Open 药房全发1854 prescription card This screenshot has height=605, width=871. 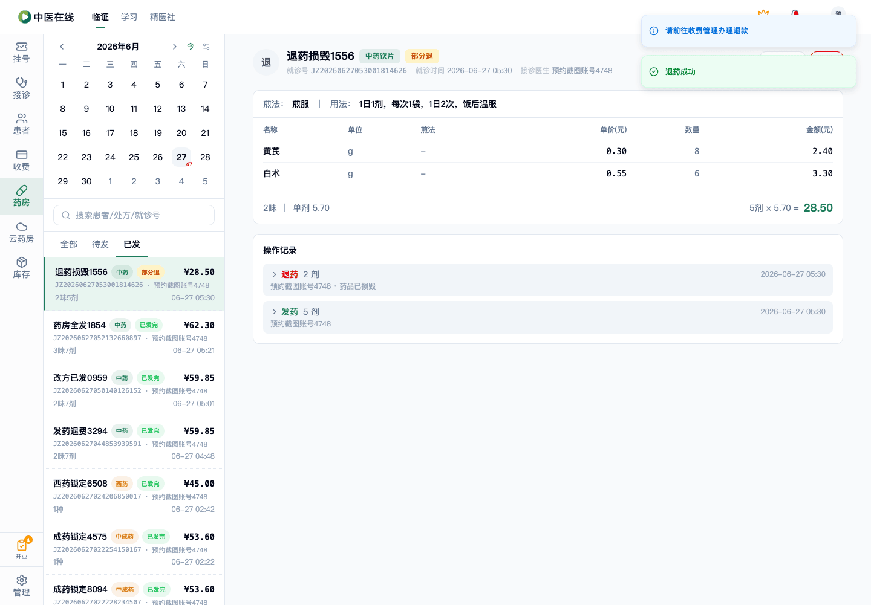(134, 337)
